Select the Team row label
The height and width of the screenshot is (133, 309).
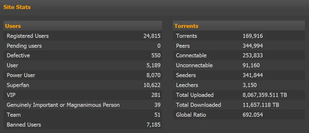coord(14,115)
